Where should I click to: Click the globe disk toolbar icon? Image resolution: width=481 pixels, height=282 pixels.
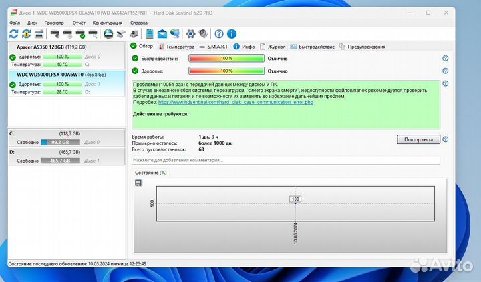(x=108, y=34)
